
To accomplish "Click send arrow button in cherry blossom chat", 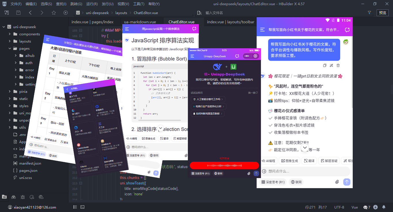I will click(347, 182).
